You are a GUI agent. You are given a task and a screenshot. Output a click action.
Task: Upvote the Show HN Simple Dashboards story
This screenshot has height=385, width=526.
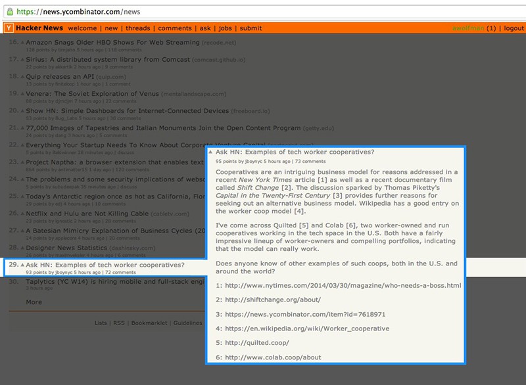22,111
